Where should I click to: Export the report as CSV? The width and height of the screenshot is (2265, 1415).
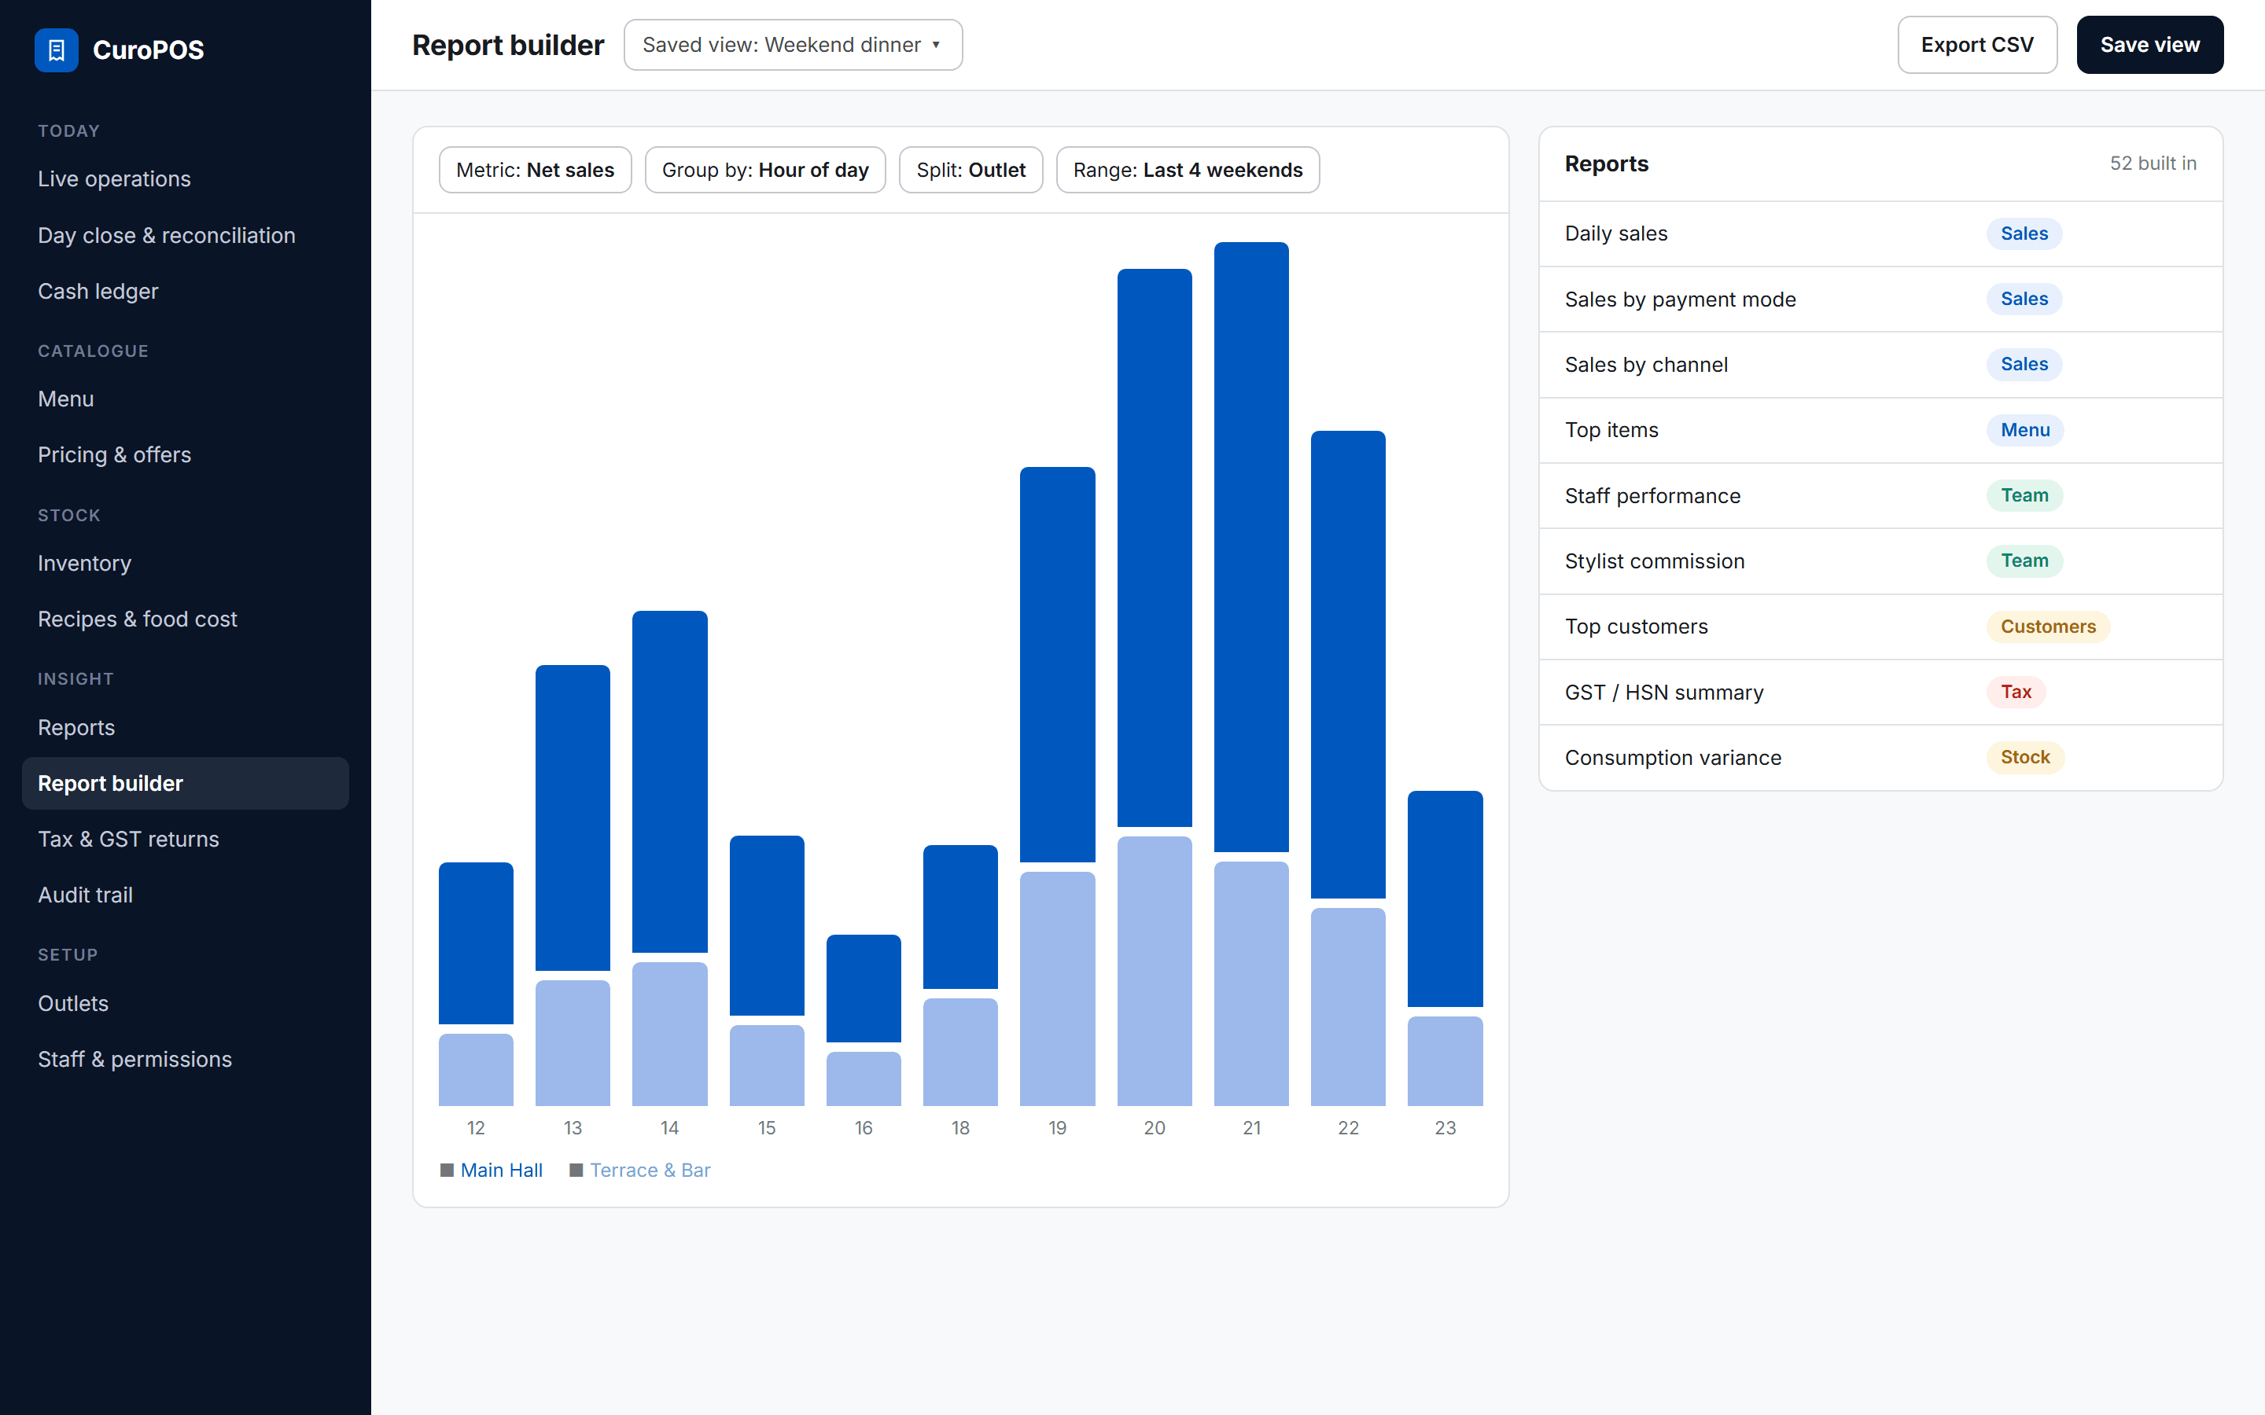[x=1976, y=45]
